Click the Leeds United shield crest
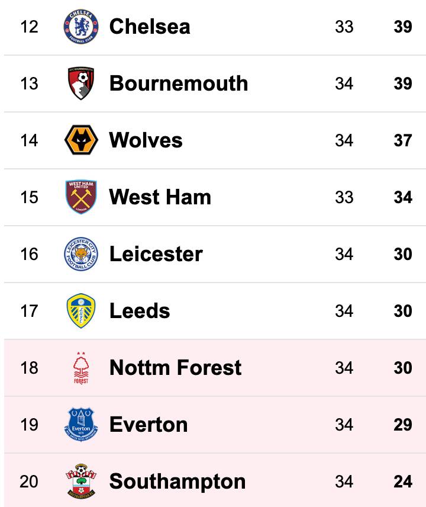This screenshot has height=507, width=426. pos(81,311)
